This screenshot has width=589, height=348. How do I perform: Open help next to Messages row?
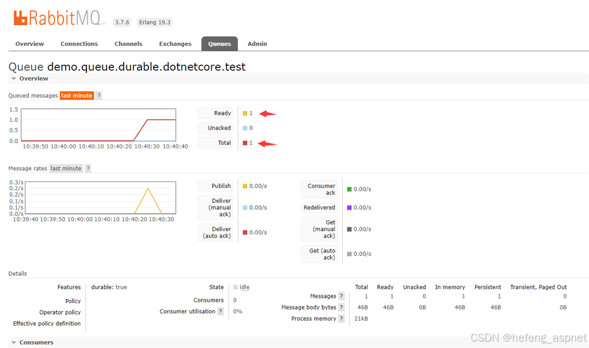point(342,296)
